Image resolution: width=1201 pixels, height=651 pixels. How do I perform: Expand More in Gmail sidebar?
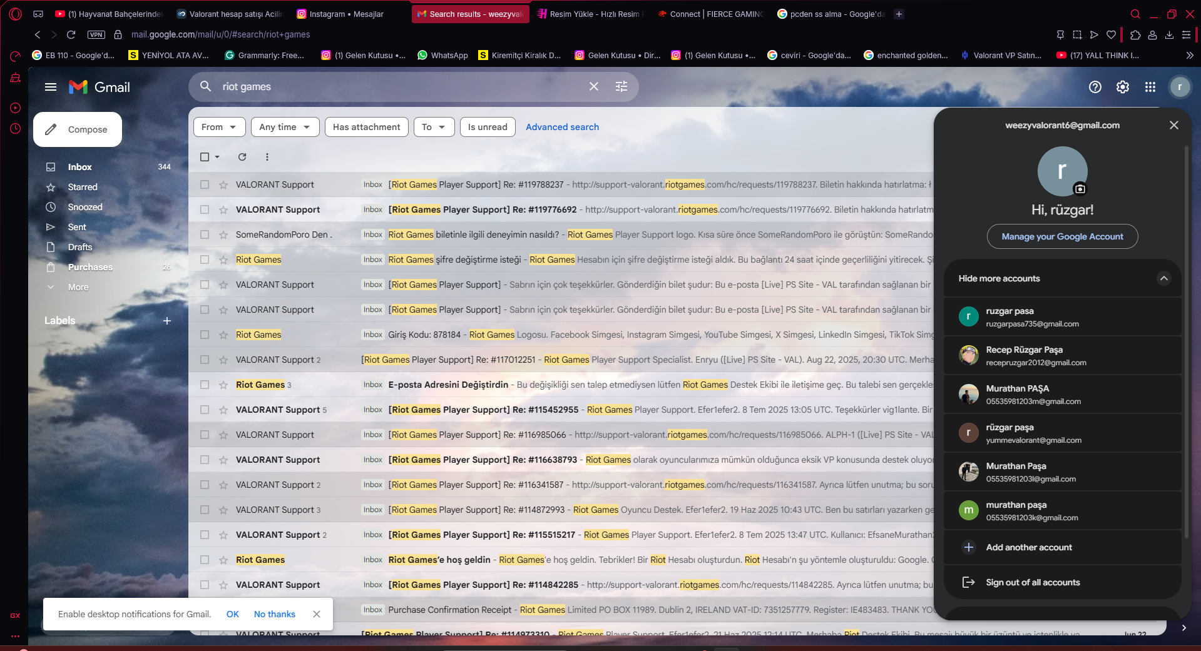tap(78, 287)
